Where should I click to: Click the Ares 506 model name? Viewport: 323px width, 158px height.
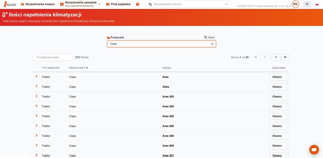[168, 136]
